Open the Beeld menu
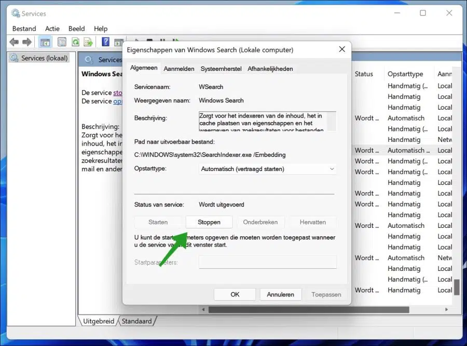Screen dimensions: 467x346 pyautogui.click(x=77, y=28)
